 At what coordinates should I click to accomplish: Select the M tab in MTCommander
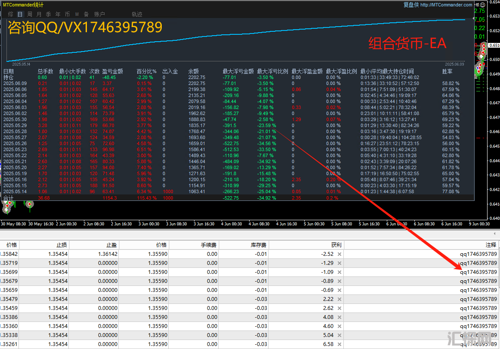coord(77,14)
